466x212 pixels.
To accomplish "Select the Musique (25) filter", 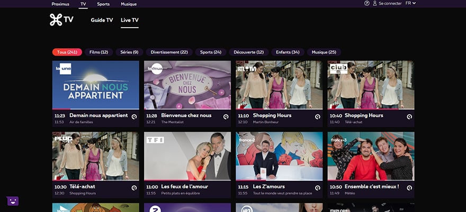I will [324, 52].
